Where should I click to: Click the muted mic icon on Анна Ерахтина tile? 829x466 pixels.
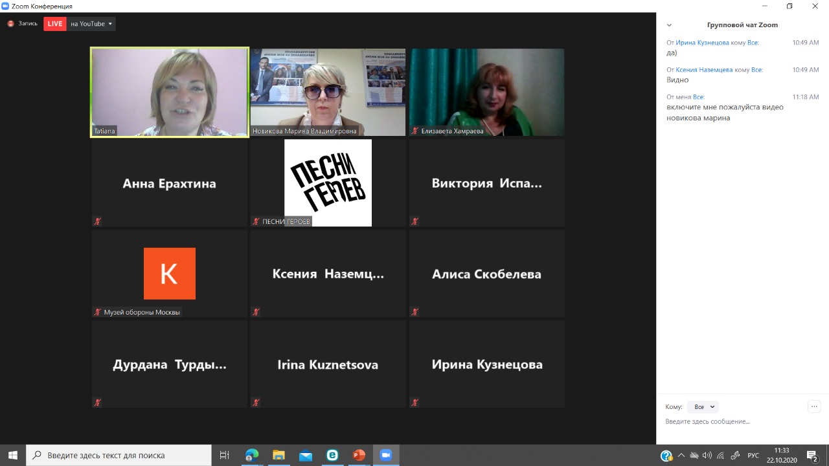(x=98, y=221)
